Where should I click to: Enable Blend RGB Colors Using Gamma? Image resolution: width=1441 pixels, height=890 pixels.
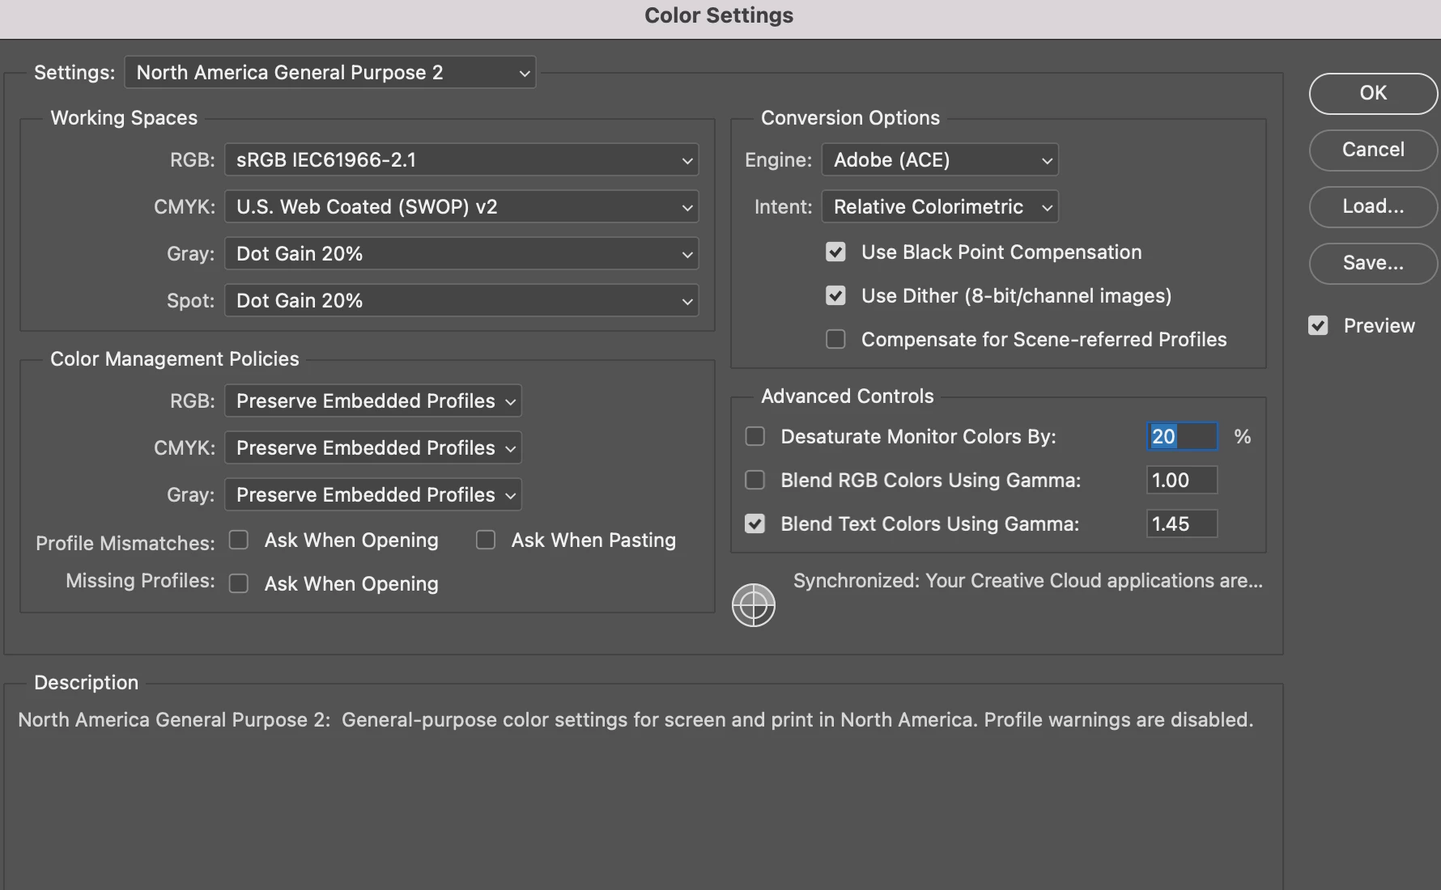tap(755, 481)
